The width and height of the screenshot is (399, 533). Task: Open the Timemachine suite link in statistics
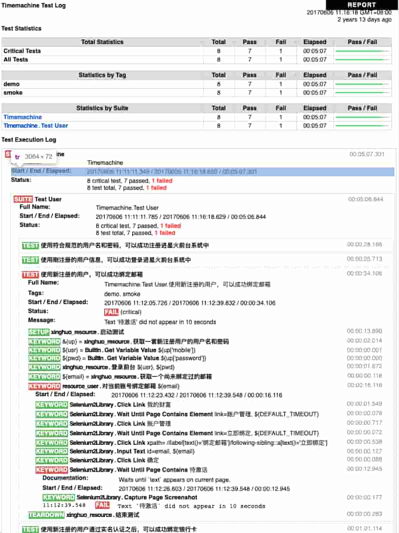point(23,117)
